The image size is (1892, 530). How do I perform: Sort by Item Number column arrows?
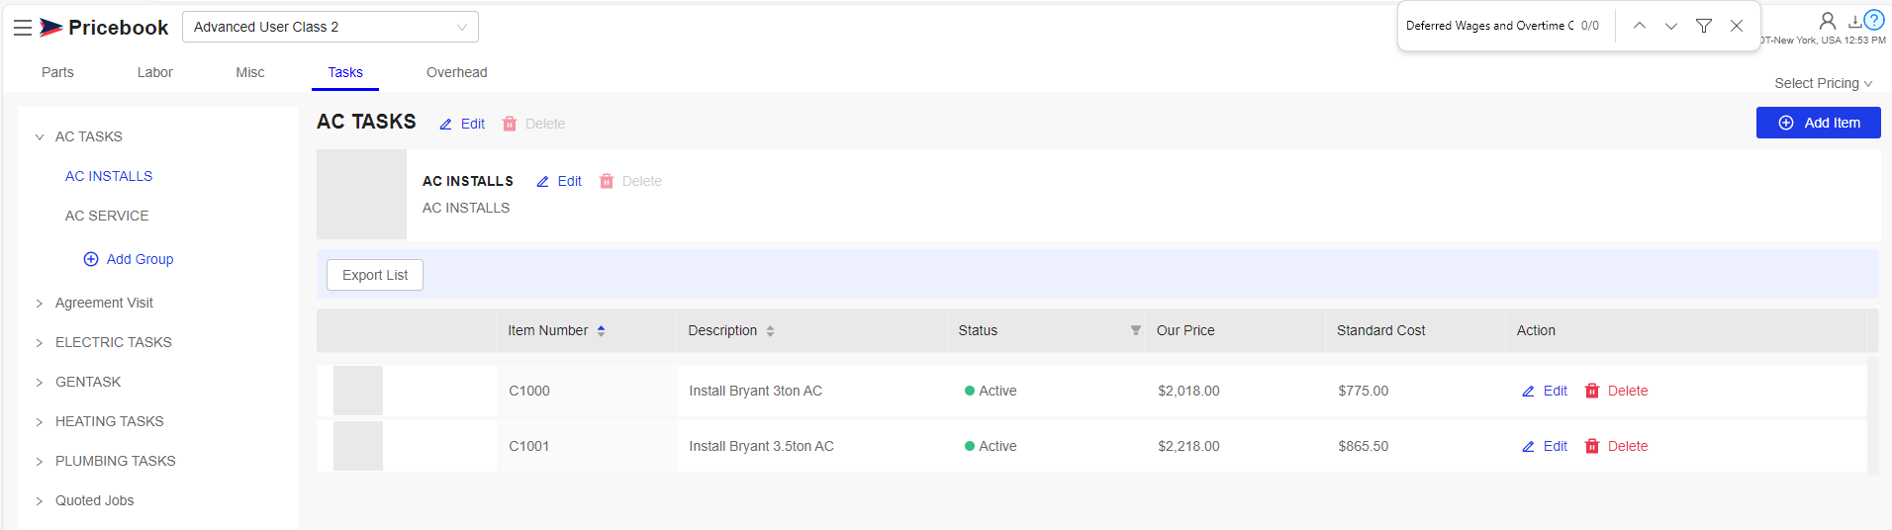(x=601, y=331)
